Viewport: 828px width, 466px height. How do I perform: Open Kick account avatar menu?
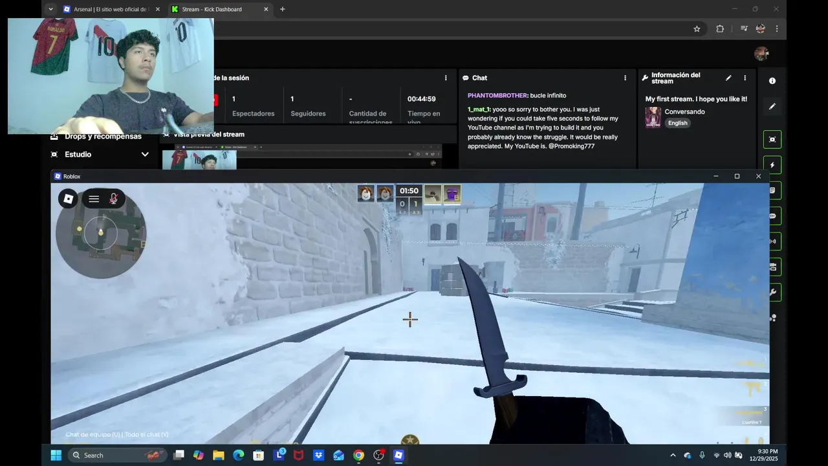coord(761,54)
